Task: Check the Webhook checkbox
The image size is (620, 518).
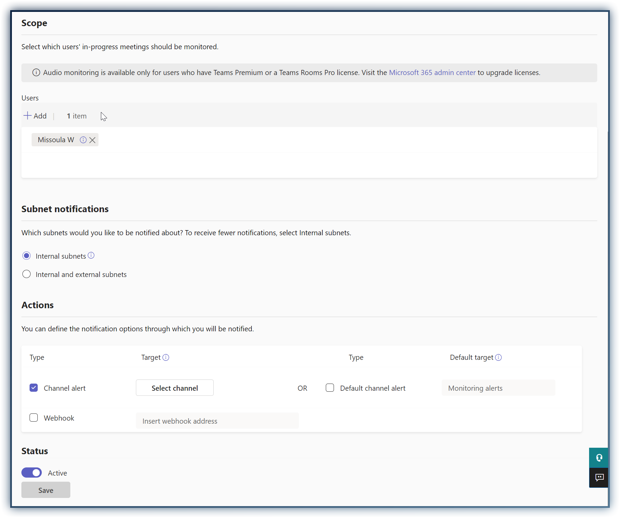Action: (x=34, y=418)
